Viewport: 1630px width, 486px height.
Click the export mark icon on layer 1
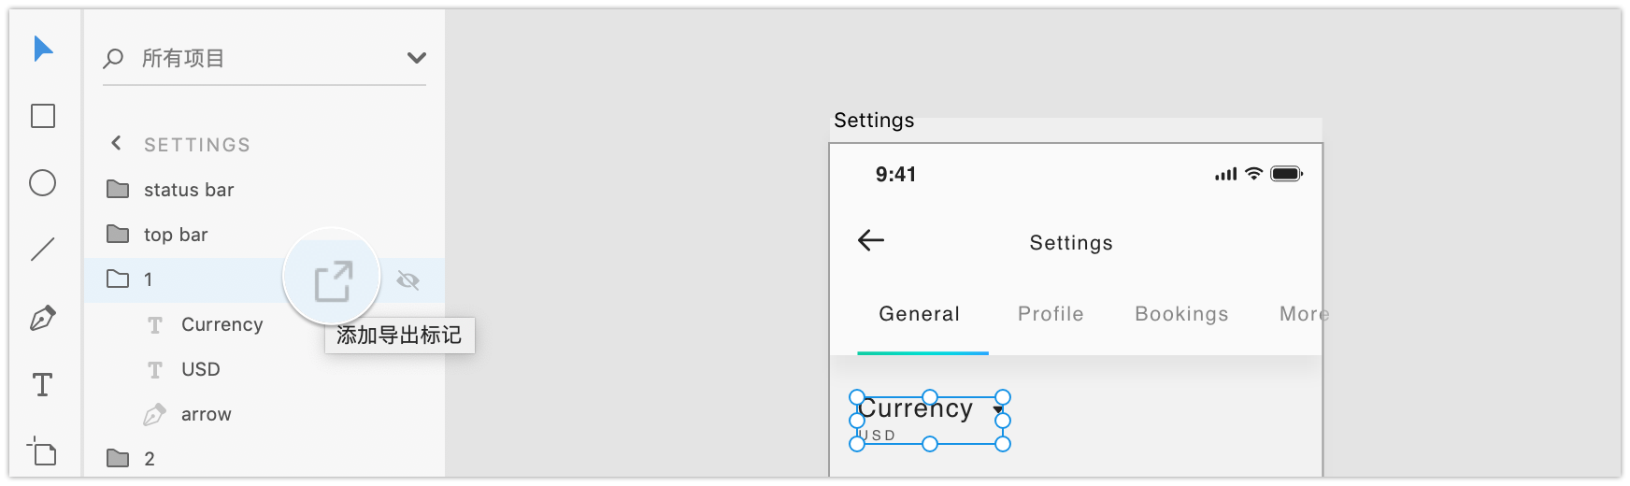(333, 280)
